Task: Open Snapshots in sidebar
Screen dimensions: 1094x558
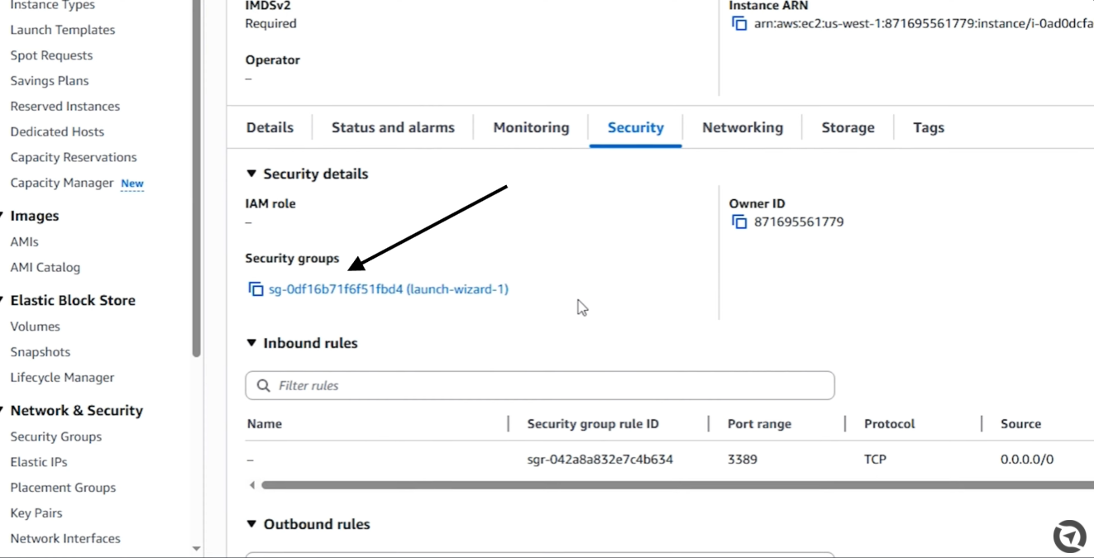Action: (41, 352)
